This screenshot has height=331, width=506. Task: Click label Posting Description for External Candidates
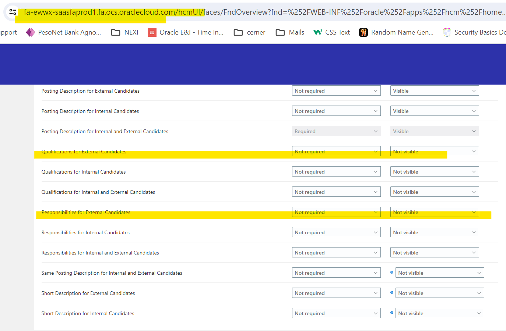pos(91,91)
